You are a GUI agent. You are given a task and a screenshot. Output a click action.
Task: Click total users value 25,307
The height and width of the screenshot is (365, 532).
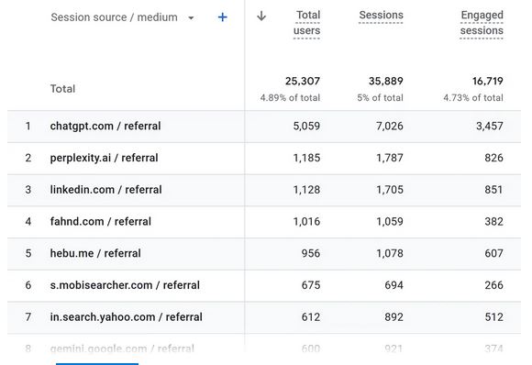(303, 81)
